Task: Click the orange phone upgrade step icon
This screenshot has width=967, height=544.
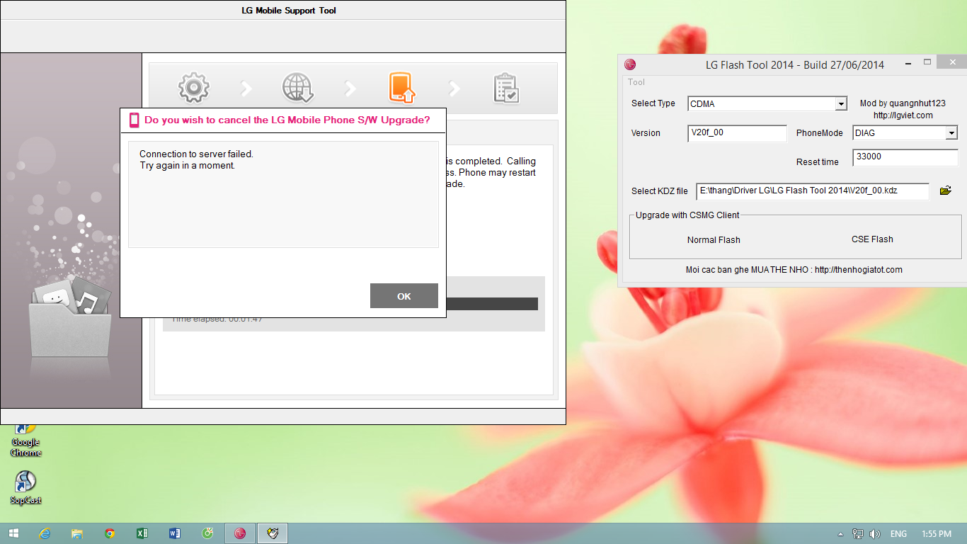Action: (401, 88)
